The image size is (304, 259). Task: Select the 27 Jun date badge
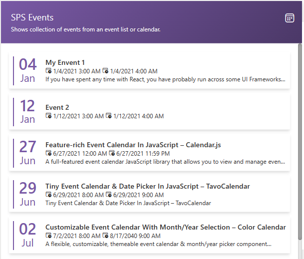tap(27, 153)
